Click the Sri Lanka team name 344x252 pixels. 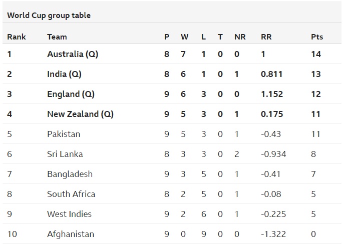(65, 154)
